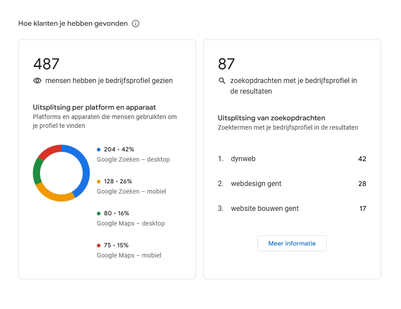This screenshot has width=401, height=309.
Task: Click the total 487 views number
Action: (46, 64)
